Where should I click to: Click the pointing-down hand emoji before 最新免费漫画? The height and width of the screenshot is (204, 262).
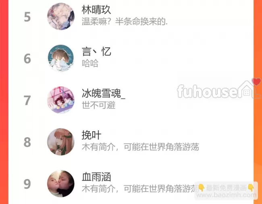(202, 188)
